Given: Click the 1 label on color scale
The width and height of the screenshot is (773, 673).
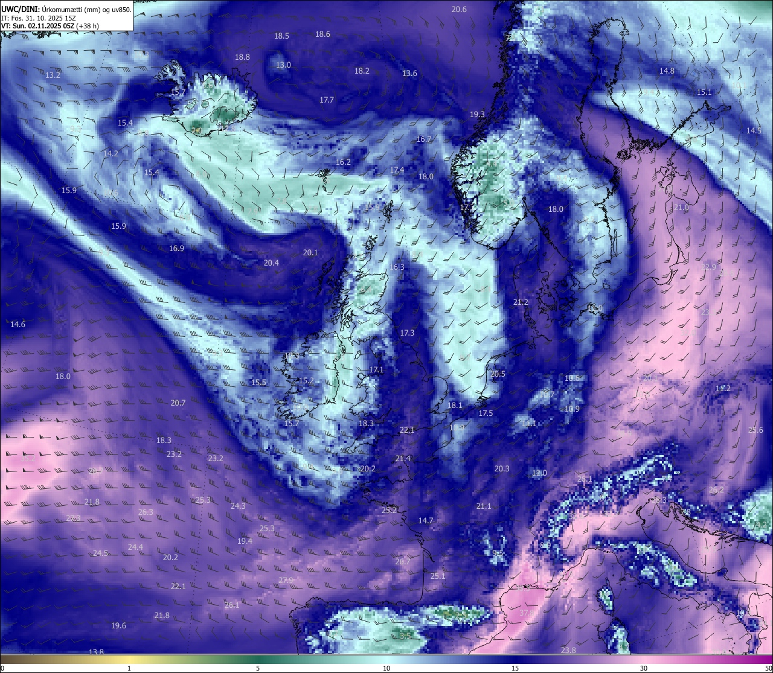Looking at the screenshot, I should click(x=129, y=668).
